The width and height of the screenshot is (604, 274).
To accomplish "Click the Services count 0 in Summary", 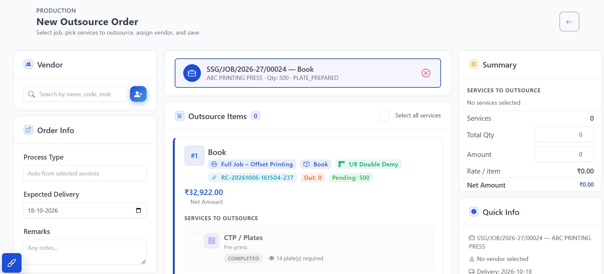I will 592,118.
